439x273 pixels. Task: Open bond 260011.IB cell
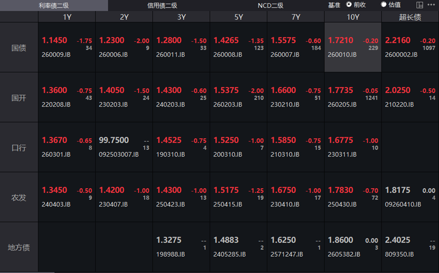point(181,47)
